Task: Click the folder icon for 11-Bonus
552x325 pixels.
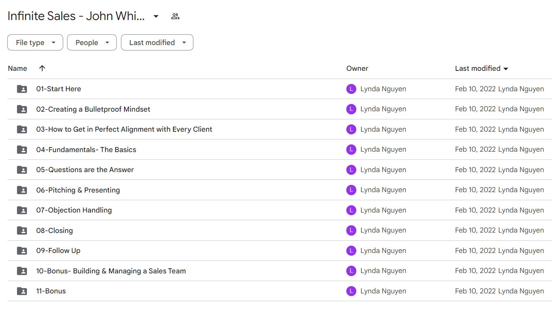Action: pos(22,291)
